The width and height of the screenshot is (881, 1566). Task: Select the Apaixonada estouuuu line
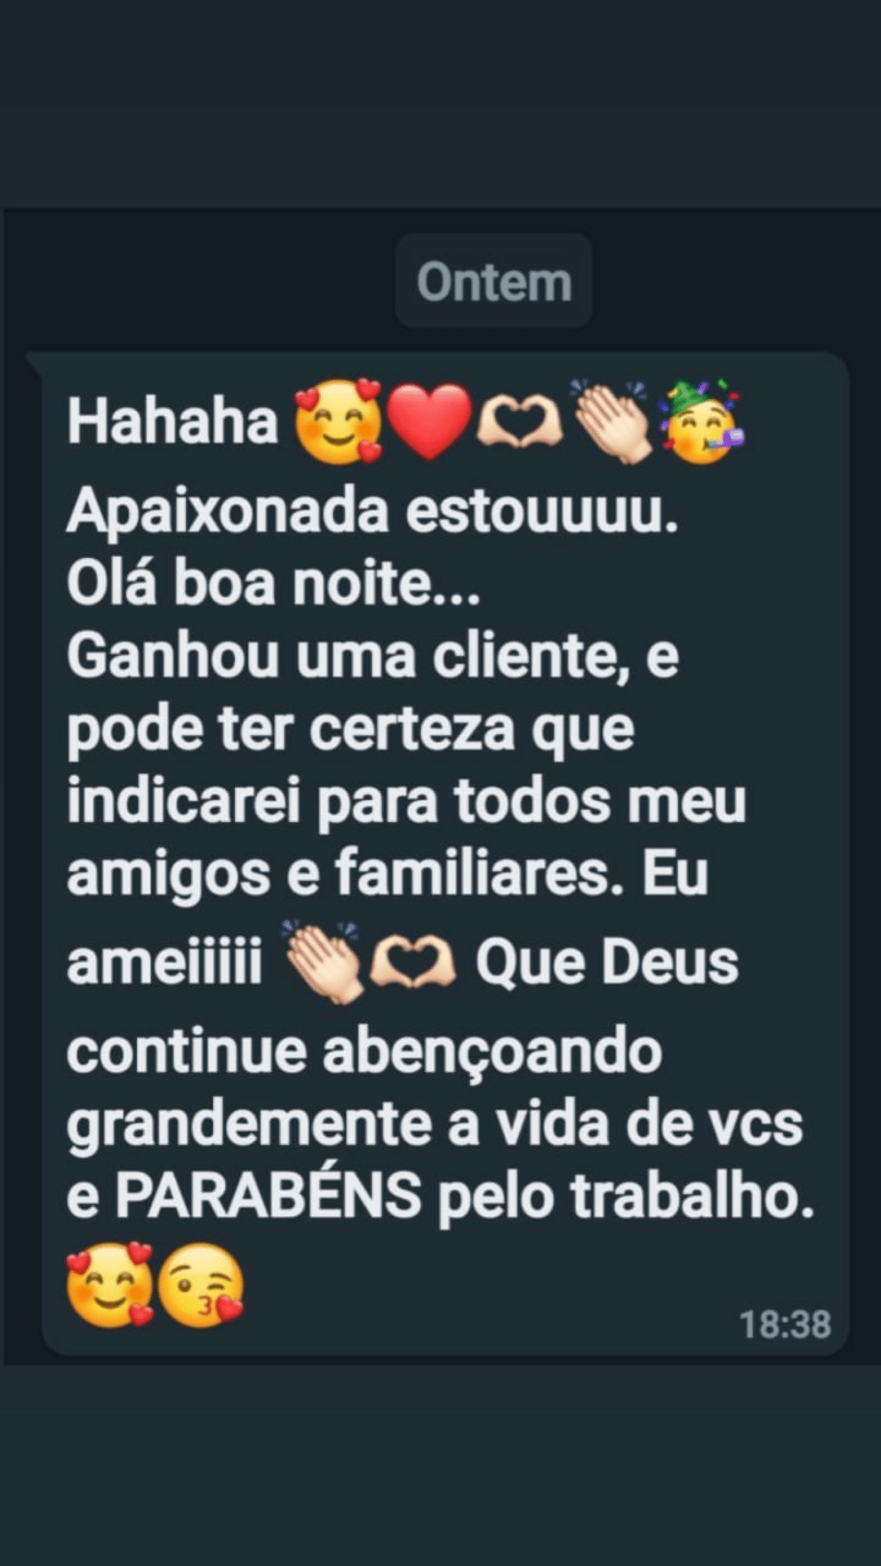[373, 513]
